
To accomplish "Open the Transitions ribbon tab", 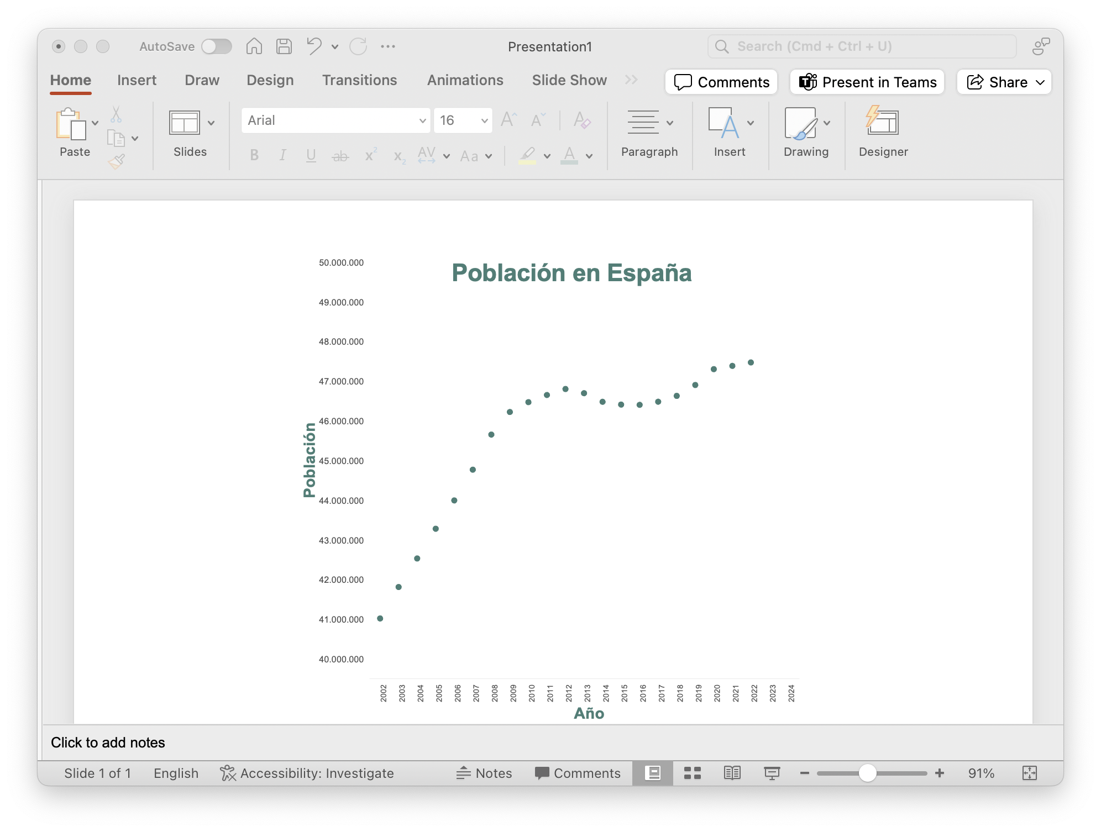I will (360, 80).
